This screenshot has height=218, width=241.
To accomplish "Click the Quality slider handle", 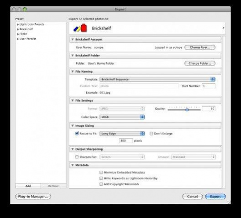I will point(187,110).
